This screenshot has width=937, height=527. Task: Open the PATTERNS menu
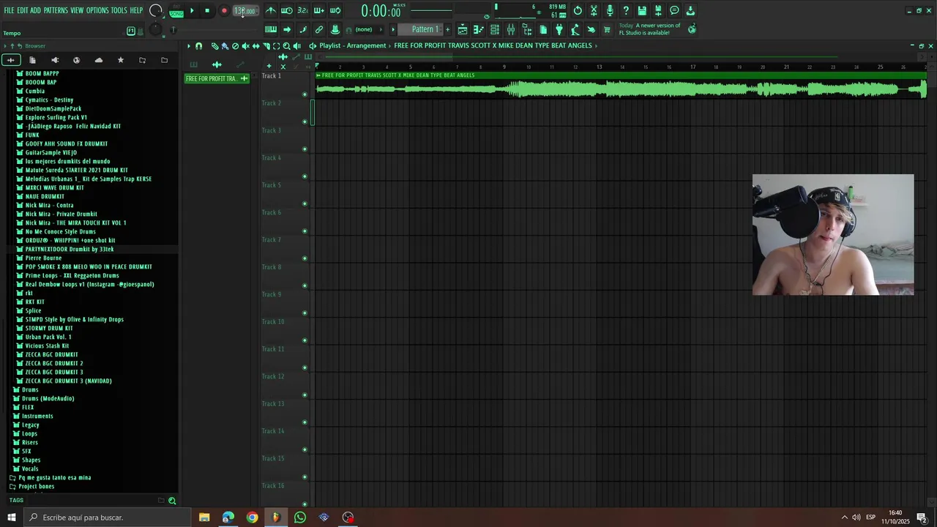tap(56, 10)
